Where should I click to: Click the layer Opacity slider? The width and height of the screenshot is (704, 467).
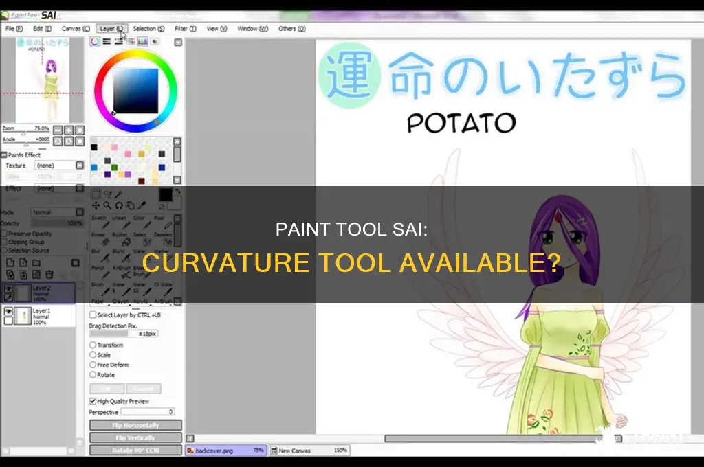click(x=57, y=223)
